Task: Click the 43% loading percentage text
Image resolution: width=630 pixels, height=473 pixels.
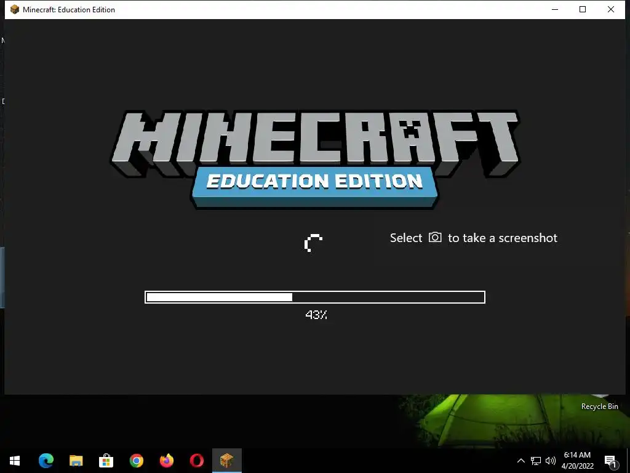Action: (316, 315)
